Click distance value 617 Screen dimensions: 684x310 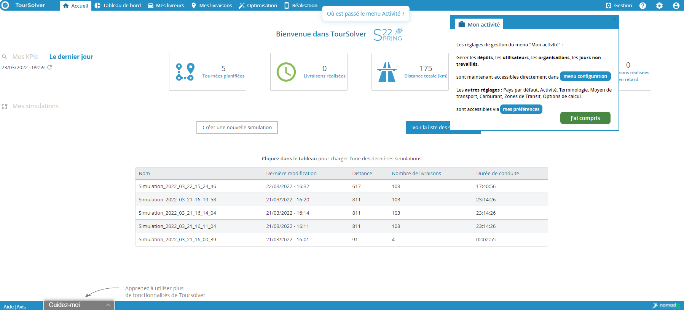(x=356, y=187)
